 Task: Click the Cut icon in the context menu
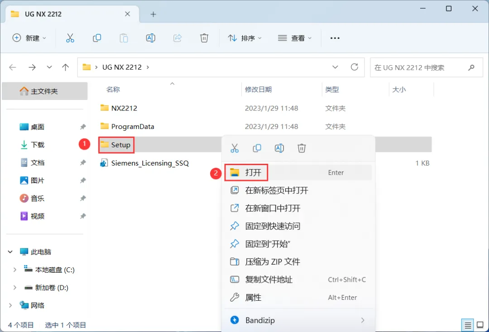pyautogui.click(x=235, y=148)
